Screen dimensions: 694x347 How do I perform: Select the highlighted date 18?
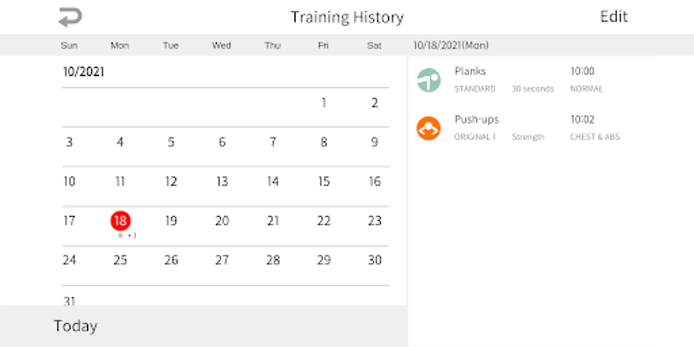[x=120, y=221]
